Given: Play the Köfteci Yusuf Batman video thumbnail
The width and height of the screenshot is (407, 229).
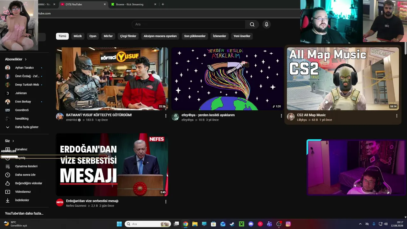Looking at the screenshot, I should (x=112, y=79).
